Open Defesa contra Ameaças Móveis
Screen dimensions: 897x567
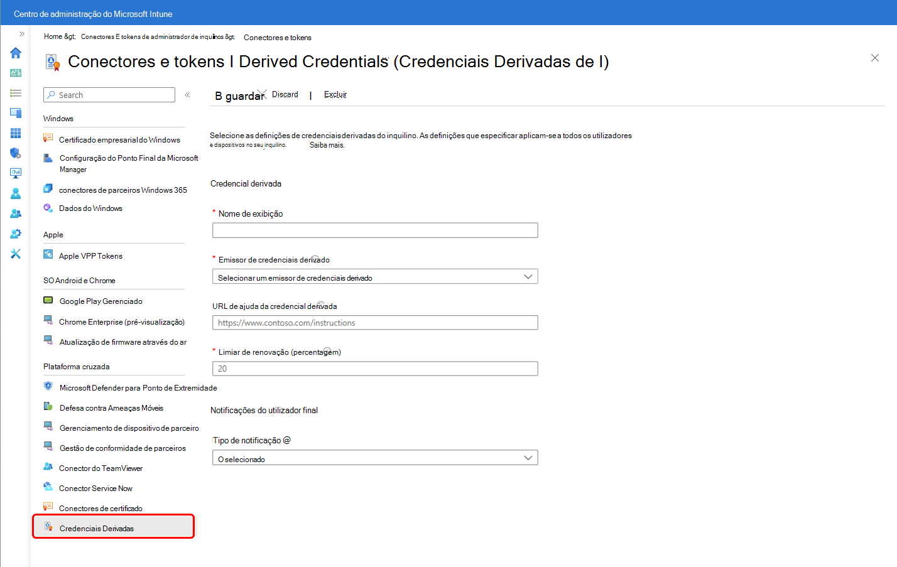[x=111, y=408]
